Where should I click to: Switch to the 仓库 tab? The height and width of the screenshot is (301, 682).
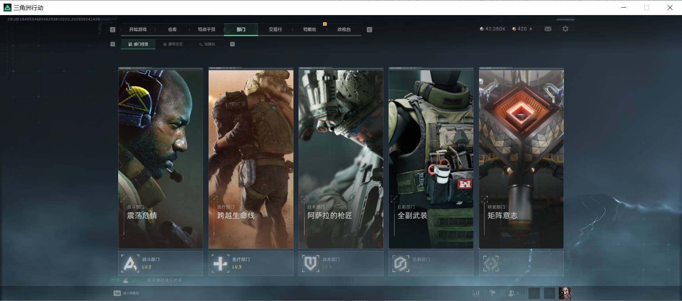tap(172, 29)
